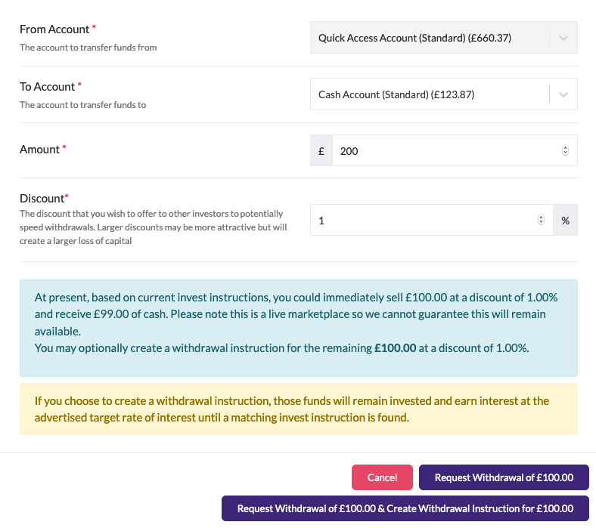This screenshot has width=596, height=528.
Task: Click Request Withdrawal & Create Withdrawal Instruction button
Action: (405, 508)
